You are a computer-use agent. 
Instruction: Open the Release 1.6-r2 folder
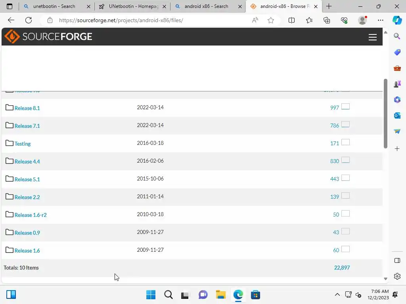coord(31,215)
